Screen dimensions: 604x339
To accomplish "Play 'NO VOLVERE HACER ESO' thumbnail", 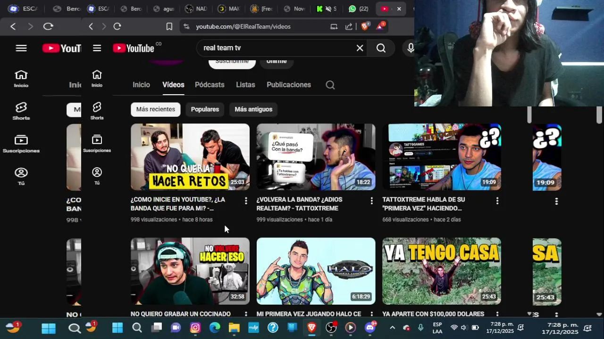I will 190,271.
